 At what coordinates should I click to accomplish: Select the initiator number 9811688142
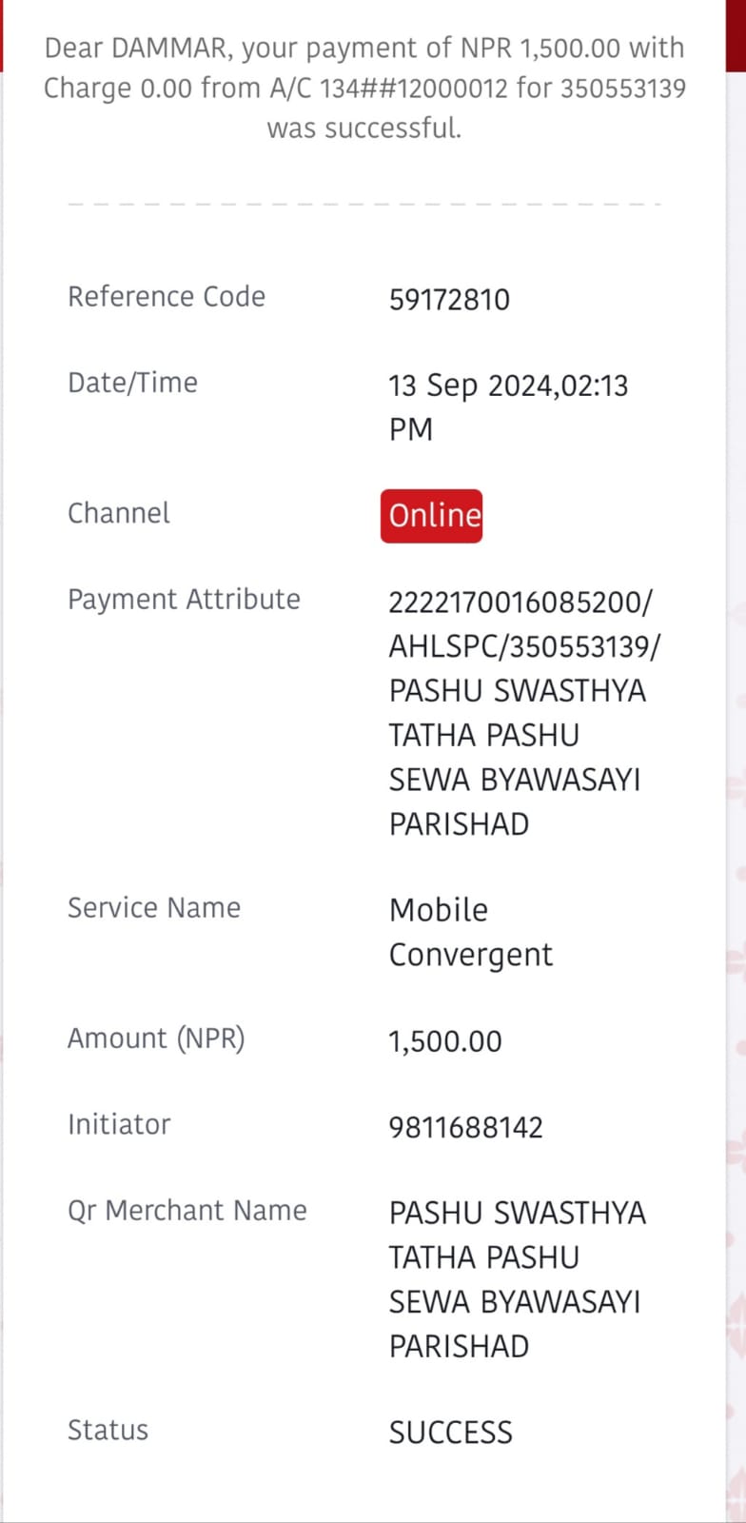(x=465, y=1128)
